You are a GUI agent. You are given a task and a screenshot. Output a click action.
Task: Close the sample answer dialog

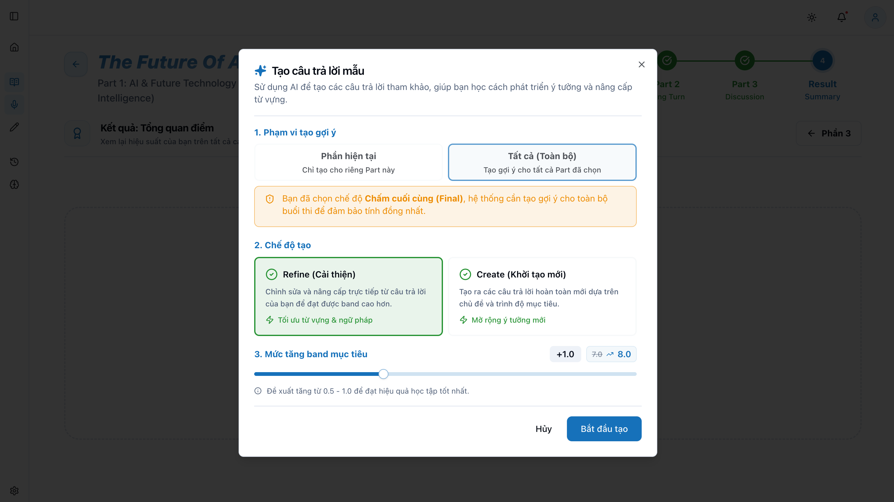tap(641, 64)
